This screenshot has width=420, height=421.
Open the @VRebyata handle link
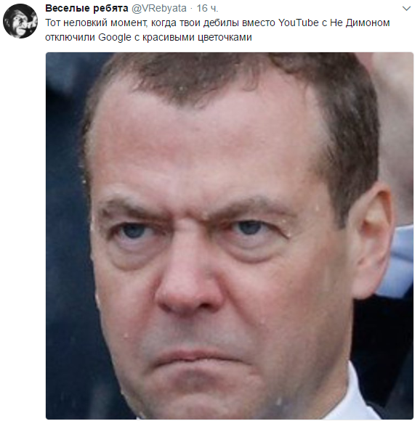click(x=159, y=9)
